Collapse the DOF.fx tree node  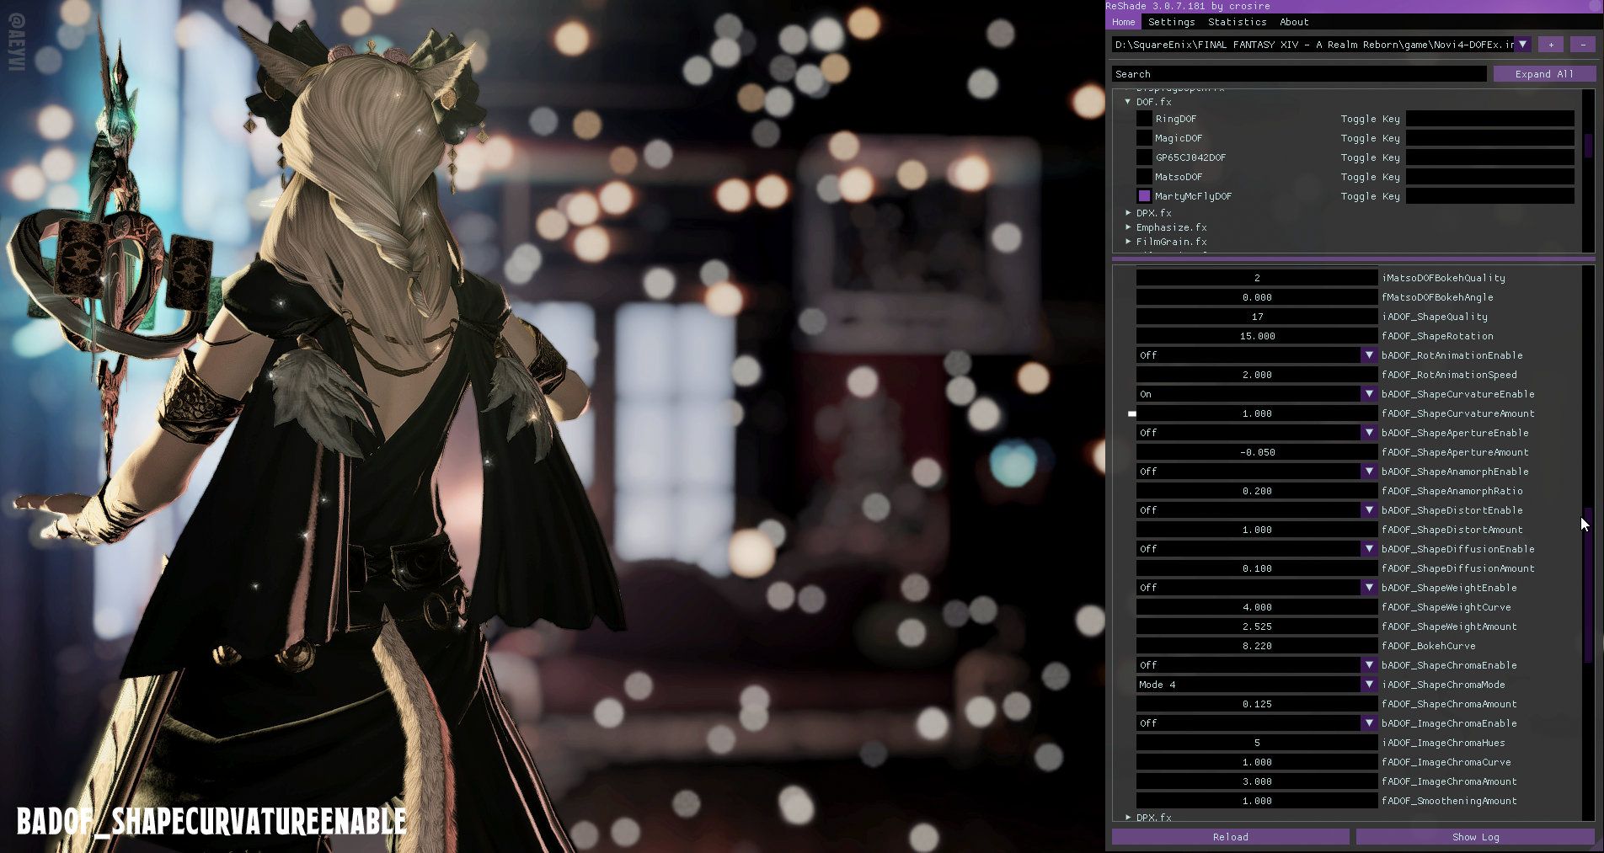tap(1128, 102)
